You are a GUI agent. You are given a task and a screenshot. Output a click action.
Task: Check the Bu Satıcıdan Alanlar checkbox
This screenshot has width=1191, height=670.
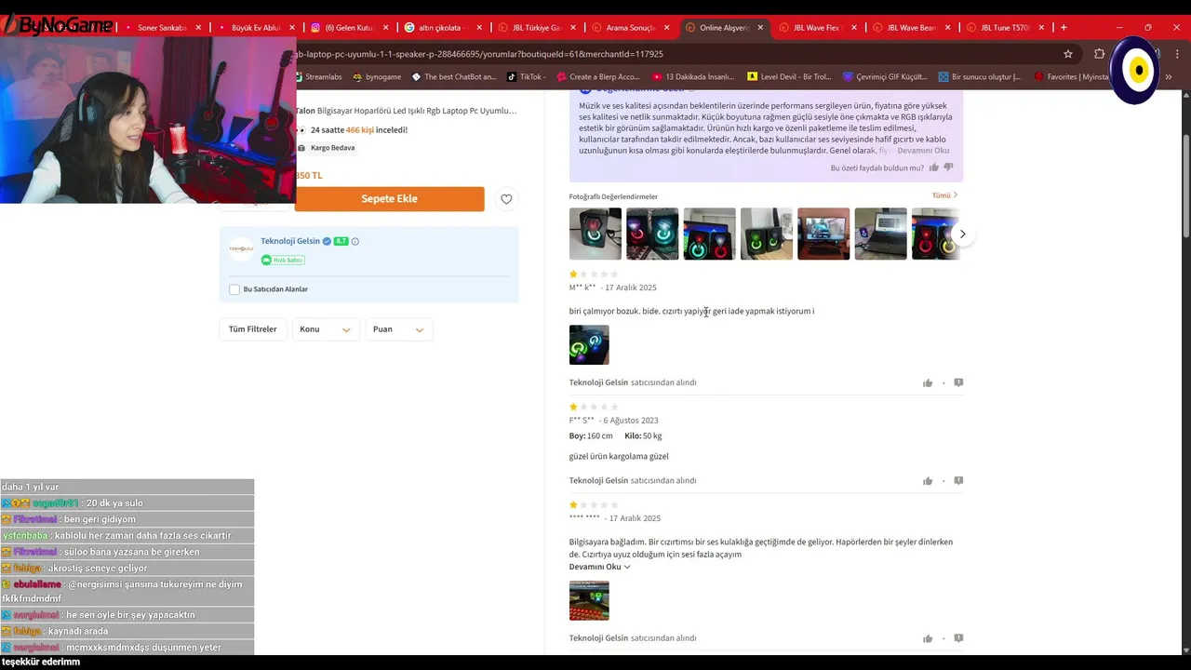234,289
